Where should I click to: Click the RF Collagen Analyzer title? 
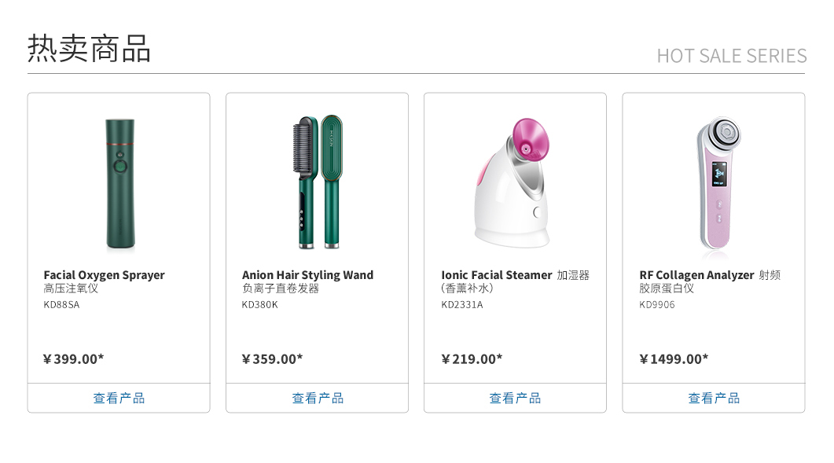coord(696,275)
